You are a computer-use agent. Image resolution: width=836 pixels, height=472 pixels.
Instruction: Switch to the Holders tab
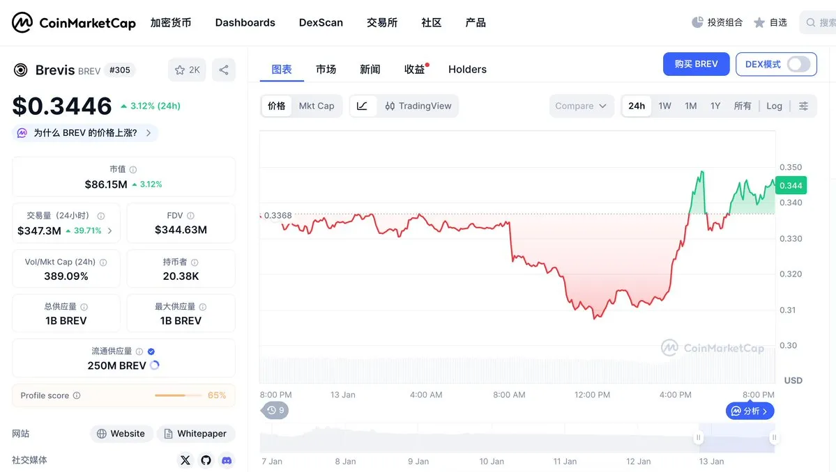tap(467, 69)
